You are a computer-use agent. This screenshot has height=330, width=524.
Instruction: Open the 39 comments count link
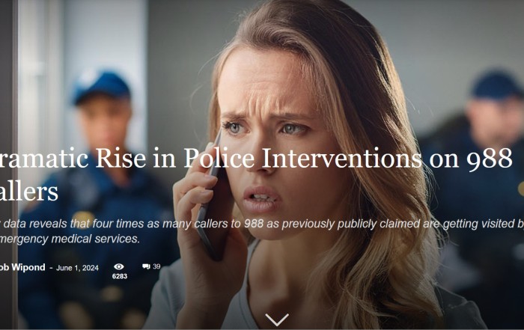click(x=156, y=266)
